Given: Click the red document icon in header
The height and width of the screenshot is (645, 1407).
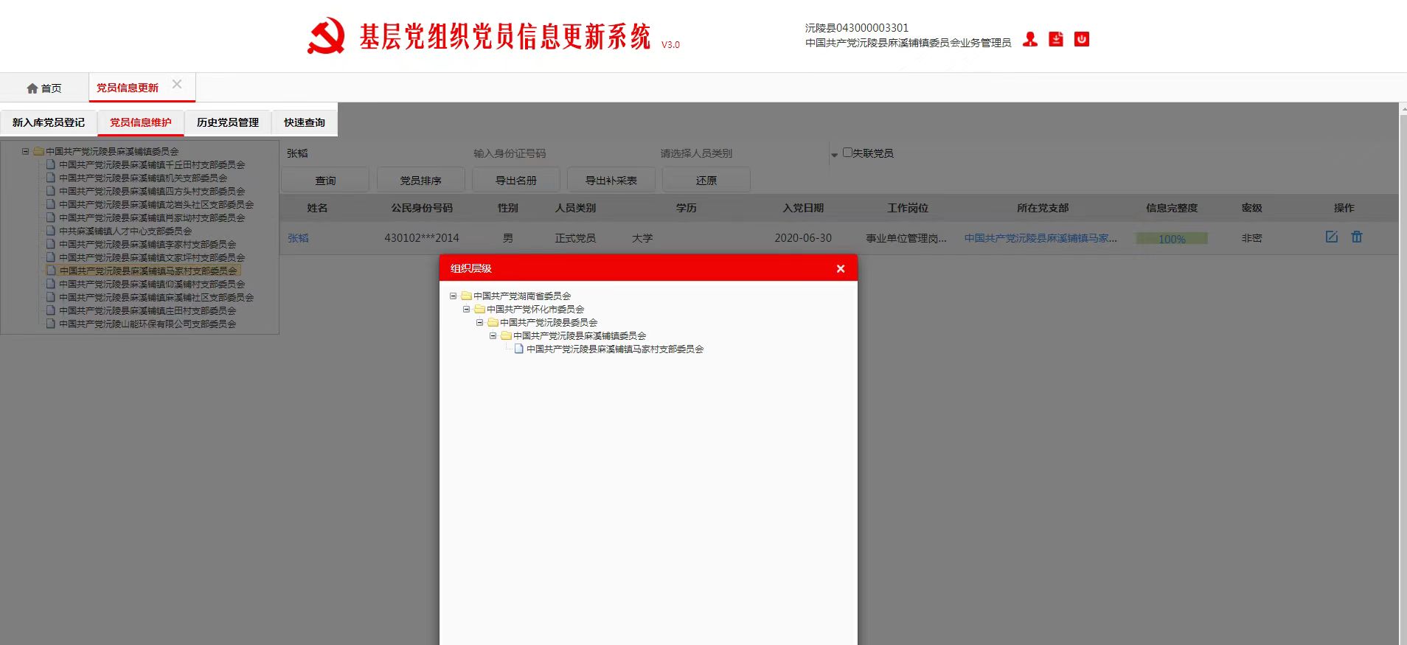Looking at the screenshot, I should [x=1056, y=40].
